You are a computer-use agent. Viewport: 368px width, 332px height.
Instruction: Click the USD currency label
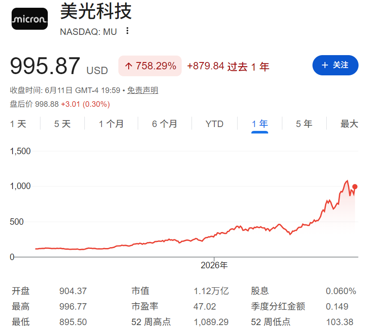pyautogui.click(x=97, y=71)
